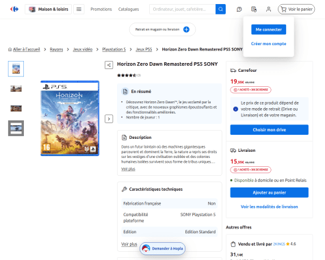Open Voir le panier
The image size is (325, 260).
pyautogui.click(x=296, y=9)
